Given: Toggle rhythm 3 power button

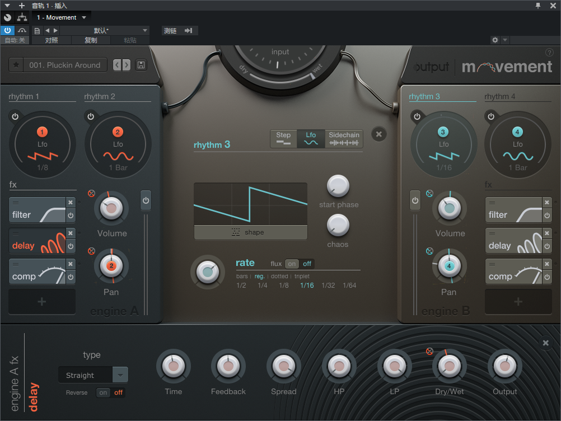Looking at the screenshot, I should click(417, 116).
